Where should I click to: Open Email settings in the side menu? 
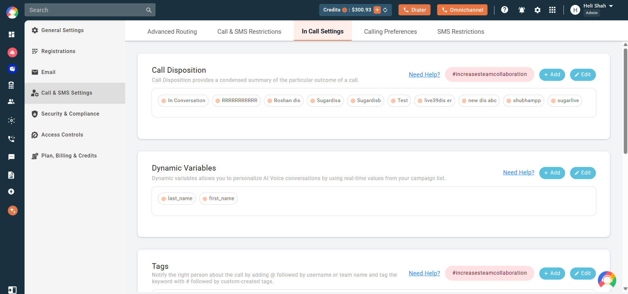[75, 72]
